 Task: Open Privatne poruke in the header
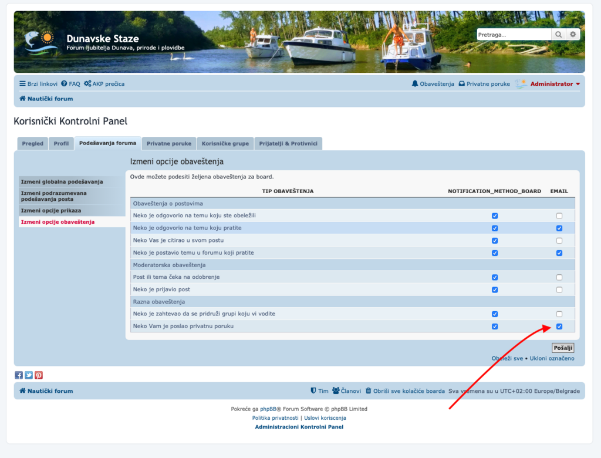pyautogui.click(x=484, y=83)
